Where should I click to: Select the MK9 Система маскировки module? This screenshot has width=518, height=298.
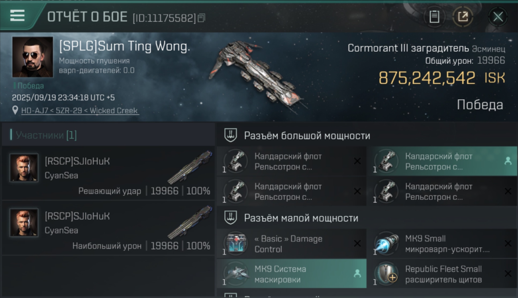(x=291, y=273)
